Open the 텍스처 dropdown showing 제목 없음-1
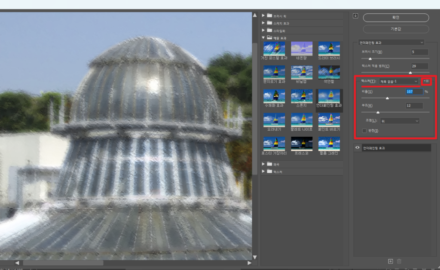Screen dimensions: 440x270 click(x=398, y=81)
